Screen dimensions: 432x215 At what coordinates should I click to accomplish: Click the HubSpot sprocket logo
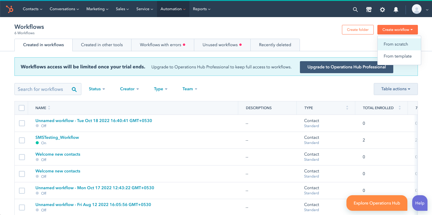point(10,9)
